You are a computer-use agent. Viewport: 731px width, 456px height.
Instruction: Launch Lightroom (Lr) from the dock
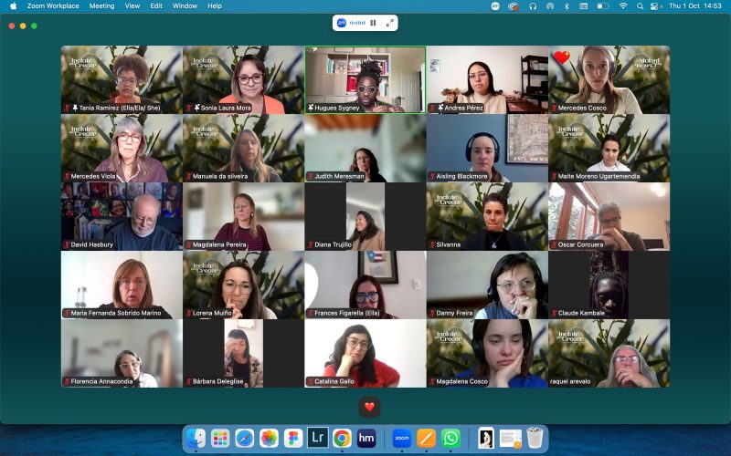317,438
